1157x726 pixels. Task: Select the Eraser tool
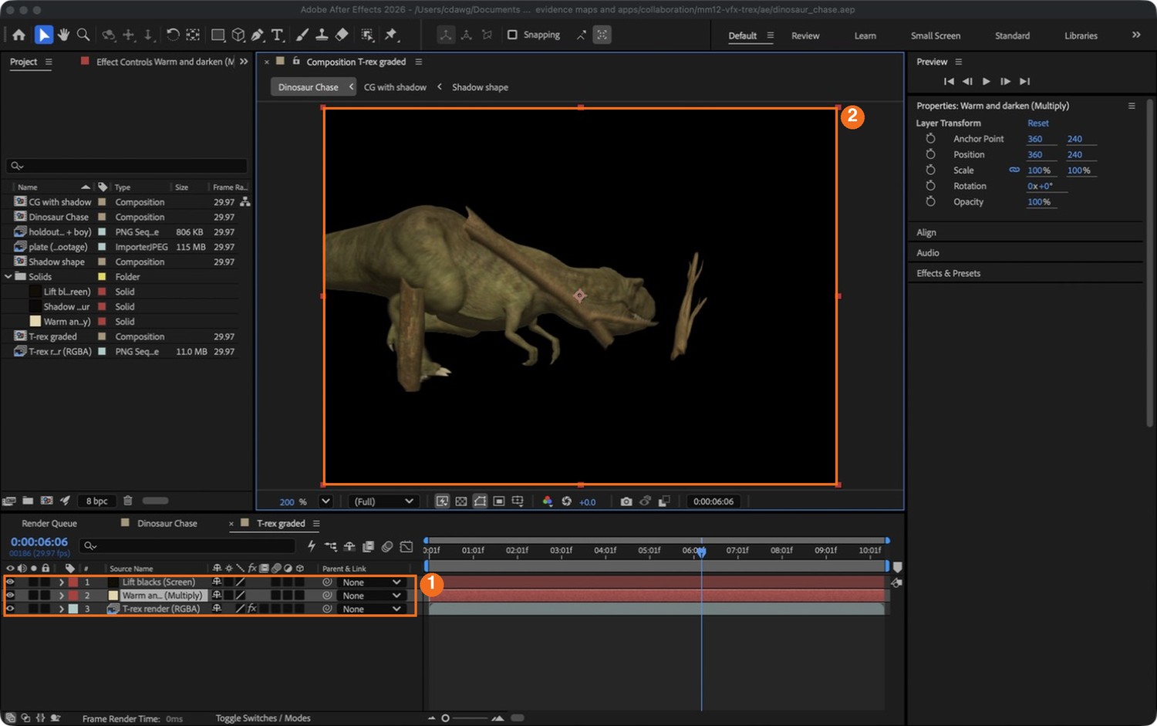click(x=342, y=35)
